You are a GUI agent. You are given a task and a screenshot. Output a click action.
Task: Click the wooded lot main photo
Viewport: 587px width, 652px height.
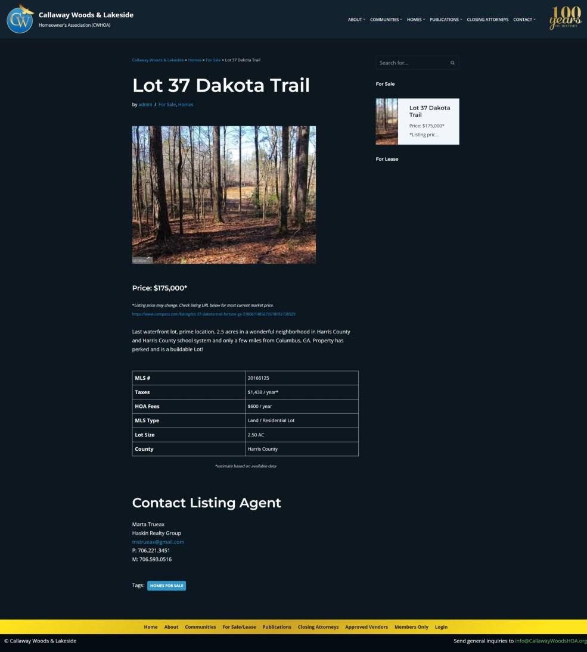(224, 195)
